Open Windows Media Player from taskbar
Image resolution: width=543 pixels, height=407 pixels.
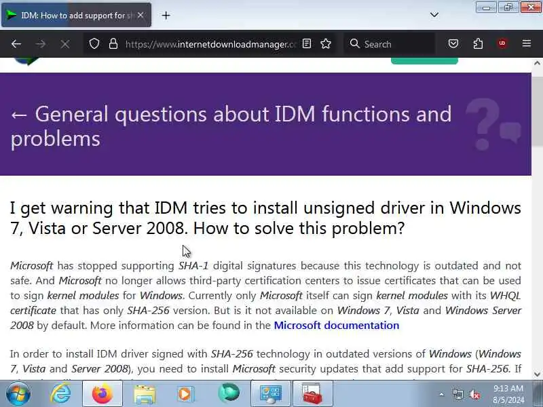pyautogui.click(x=185, y=394)
